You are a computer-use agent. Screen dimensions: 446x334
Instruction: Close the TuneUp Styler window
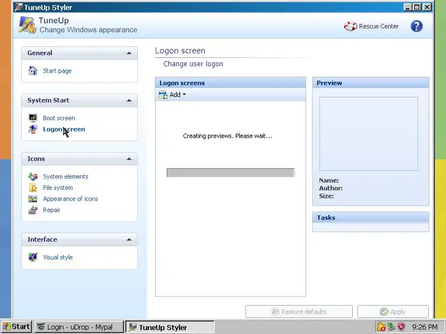point(427,7)
